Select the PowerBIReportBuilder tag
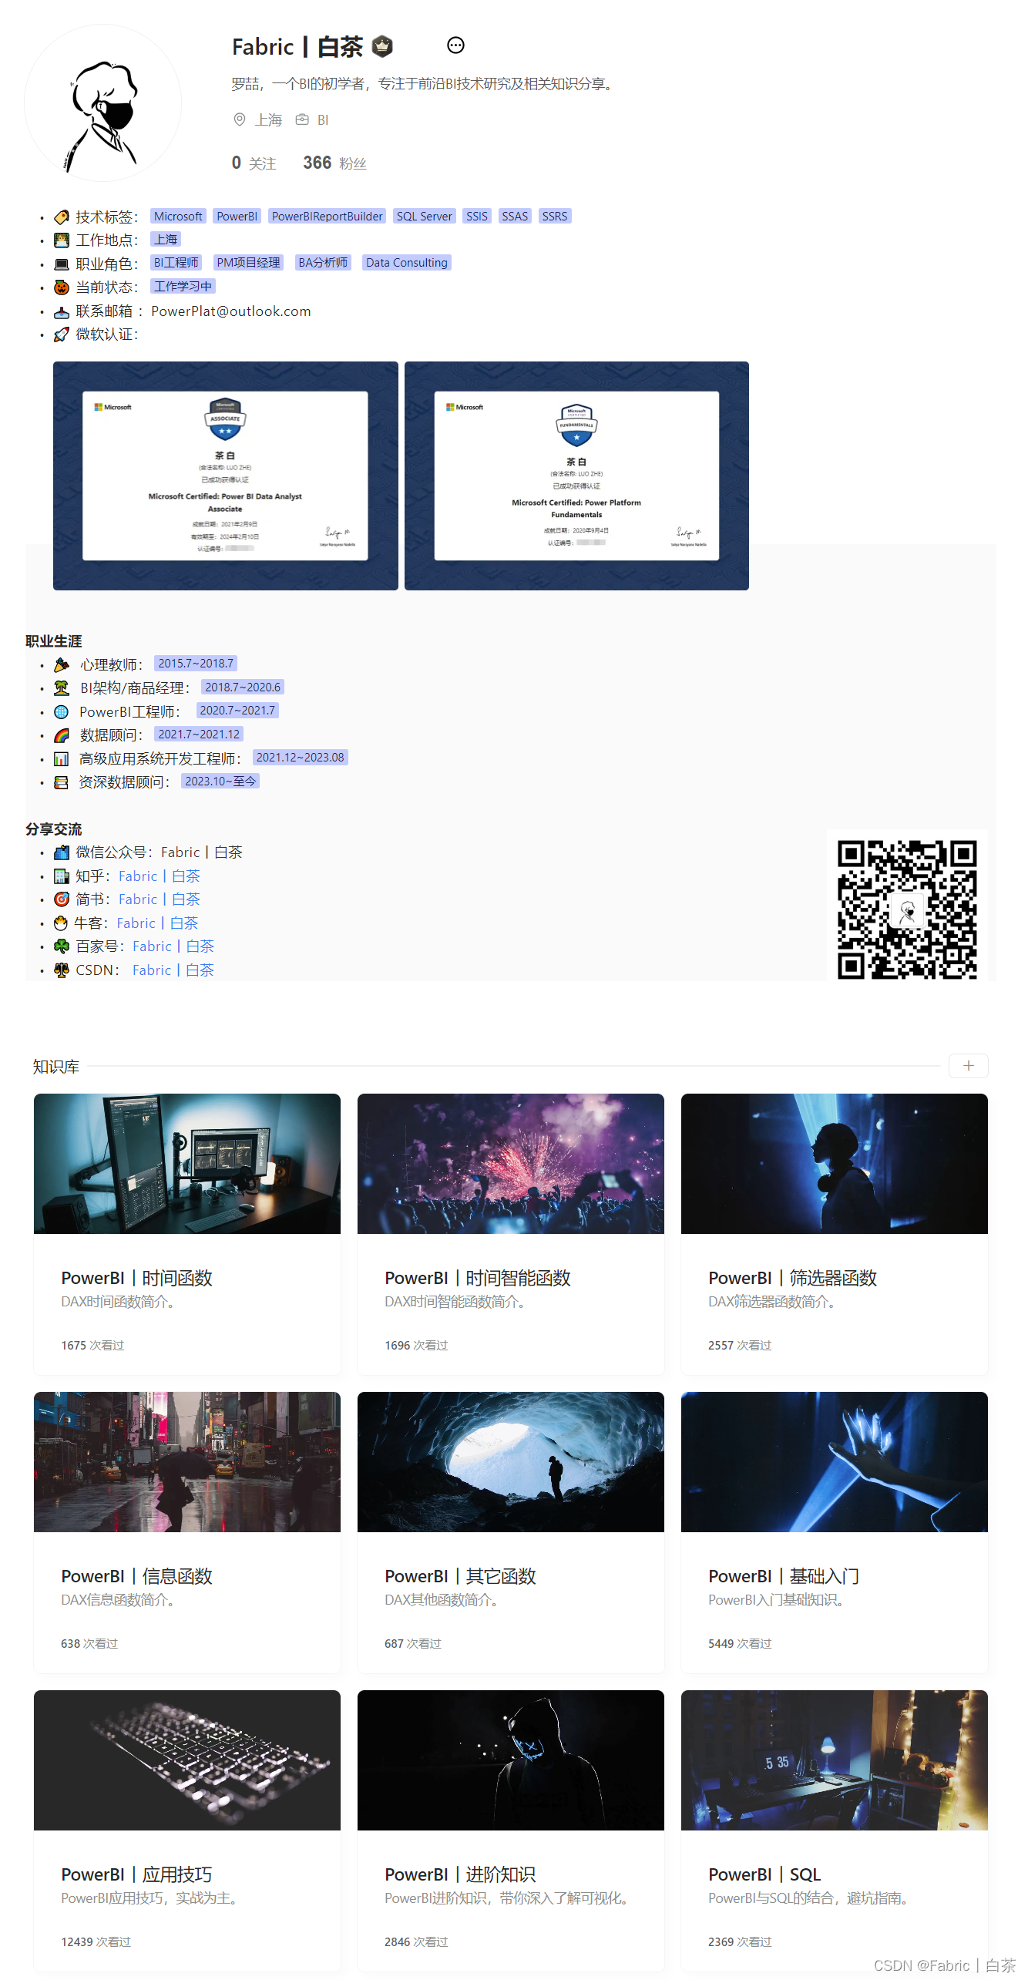The height and width of the screenshot is (1980, 1028). 328,217
